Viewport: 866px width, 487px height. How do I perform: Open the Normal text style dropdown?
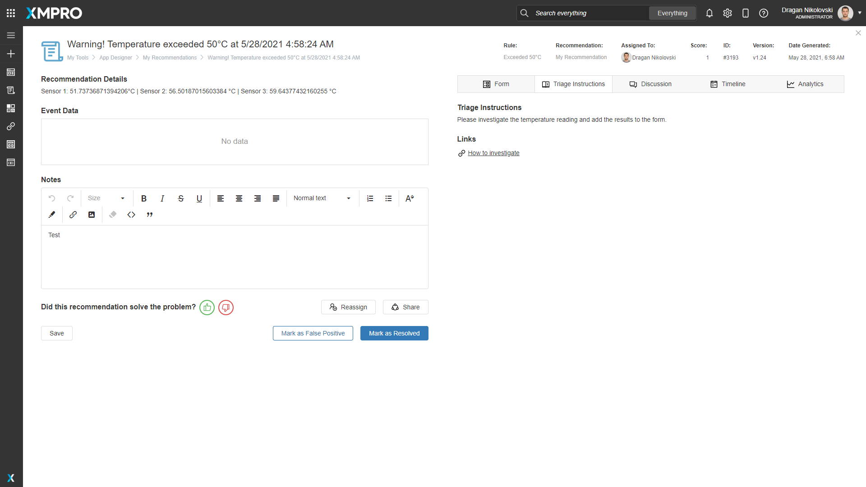pos(322,198)
